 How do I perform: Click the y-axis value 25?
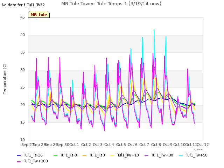click(22, 87)
